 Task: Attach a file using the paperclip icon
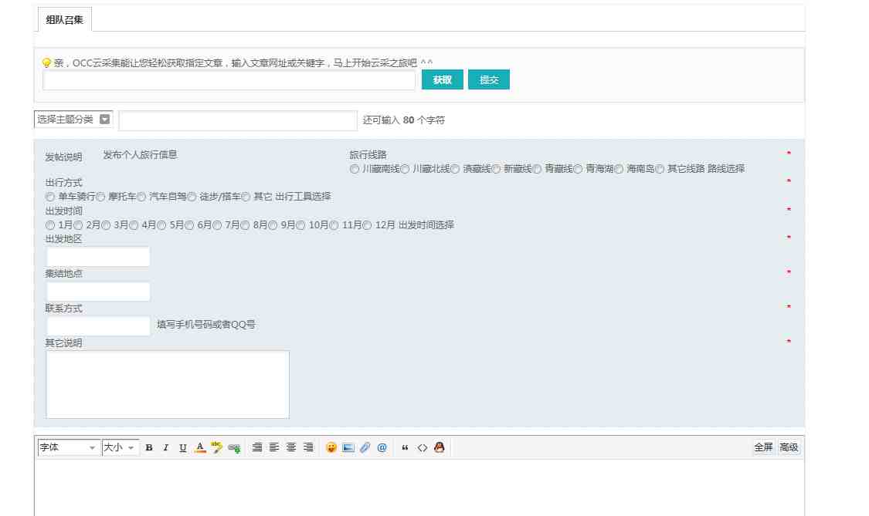(x=365, y=447)
